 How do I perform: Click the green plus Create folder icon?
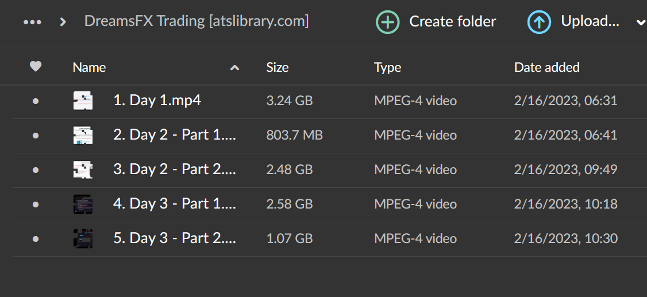tap(388, 22)
